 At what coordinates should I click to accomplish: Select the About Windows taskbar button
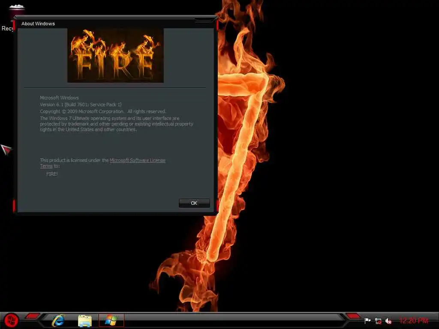coord(111,320)
